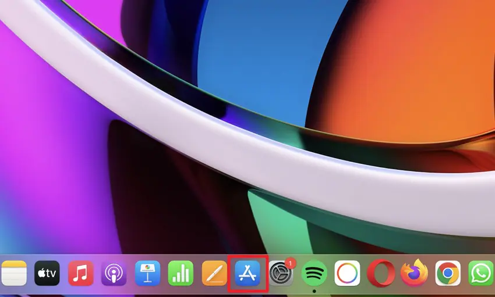Launch Apple TV from the Dock
Viewport: 495px width, 297px height.
[47, 273]
